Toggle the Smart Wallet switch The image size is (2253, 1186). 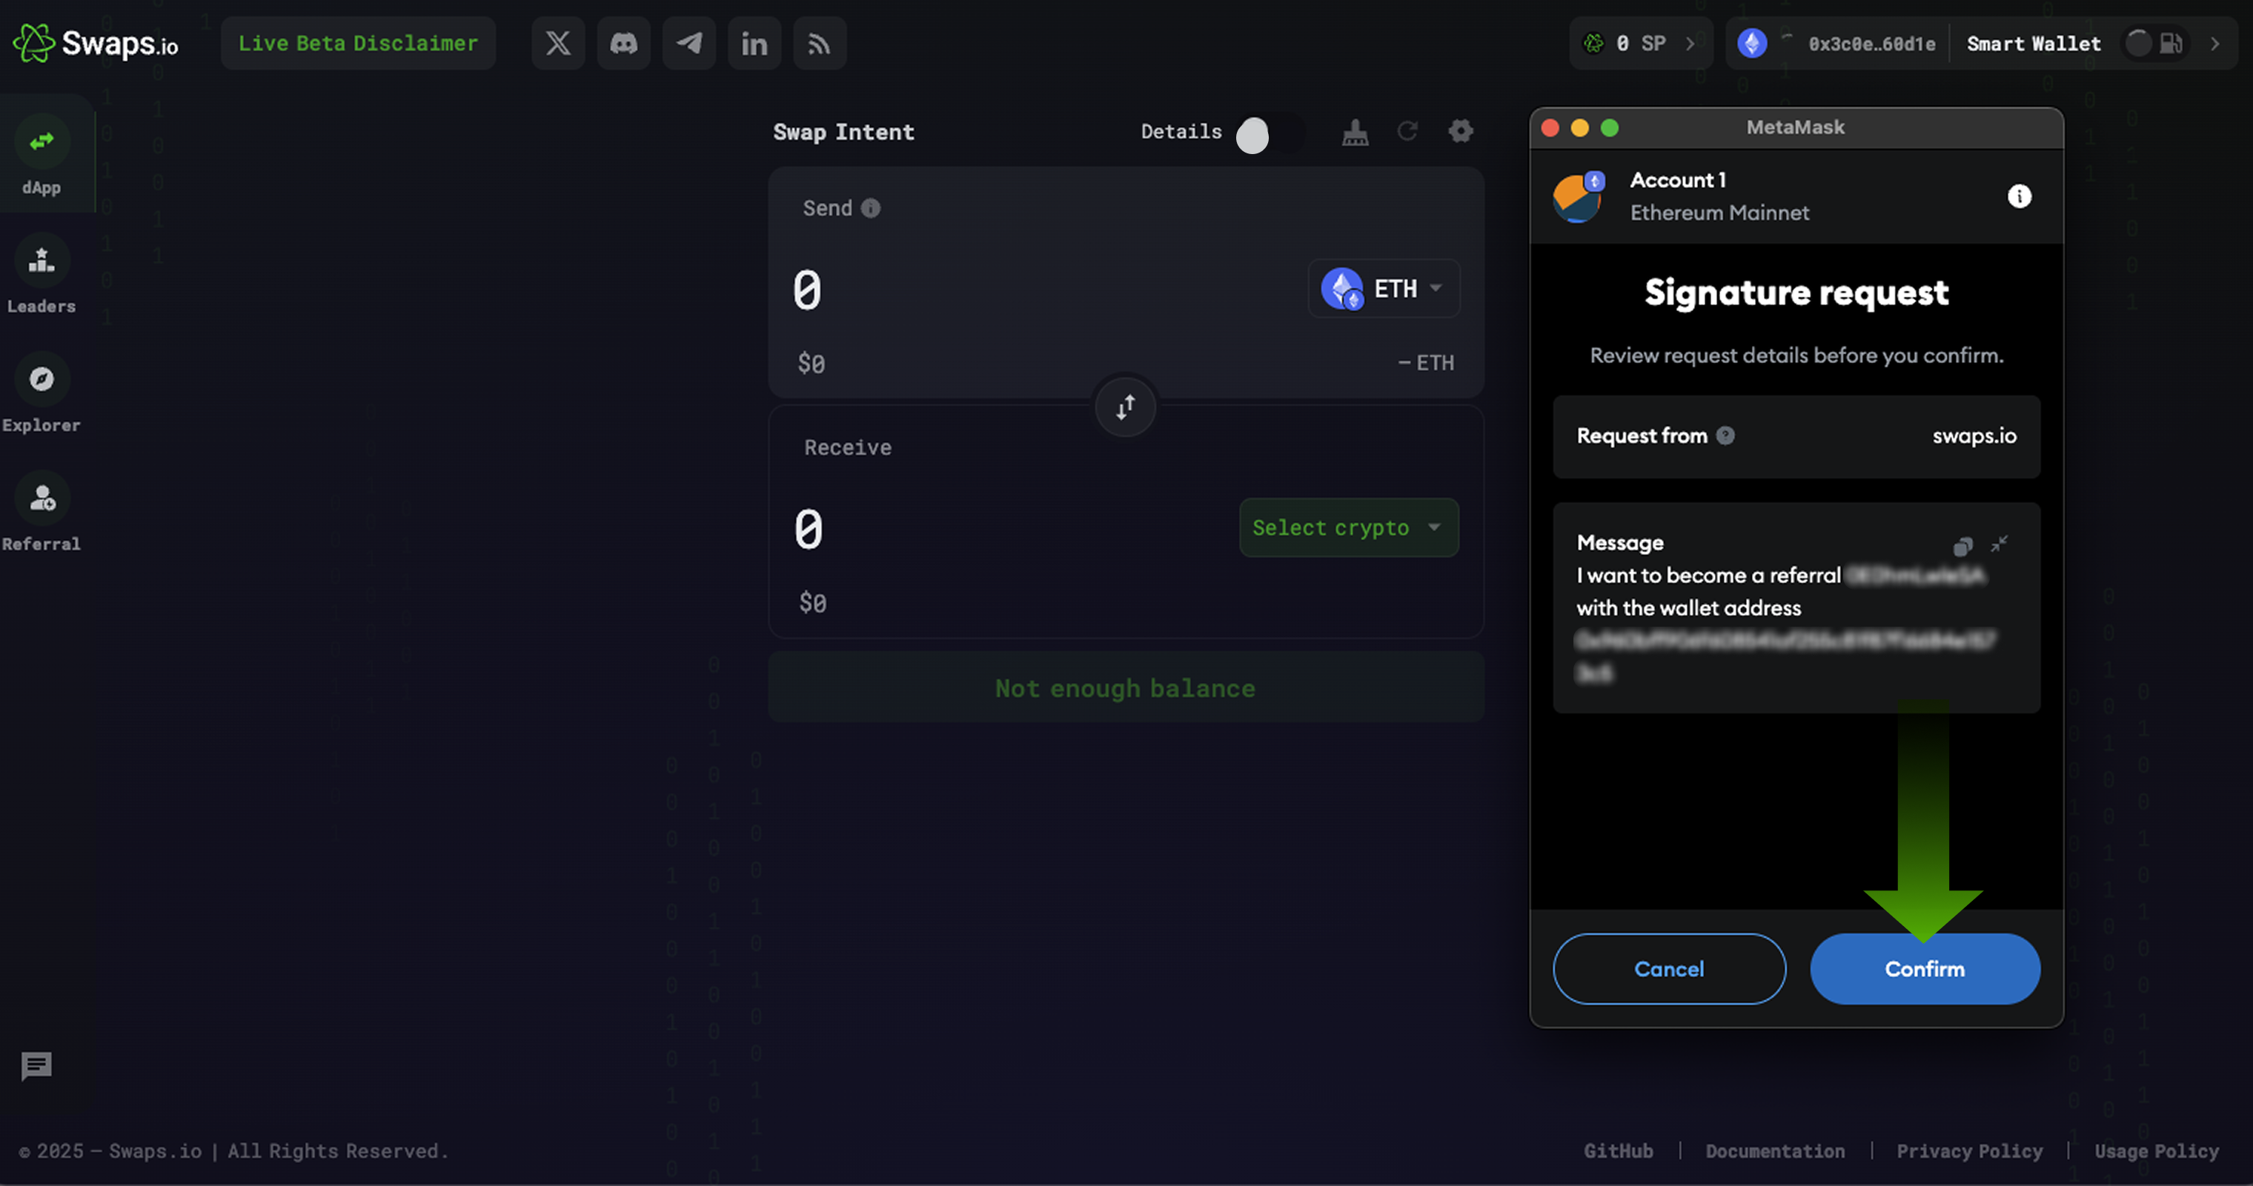(2155, 43)
